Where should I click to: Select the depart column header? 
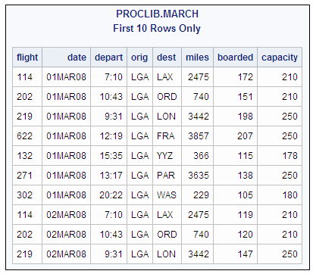[109, 58]
